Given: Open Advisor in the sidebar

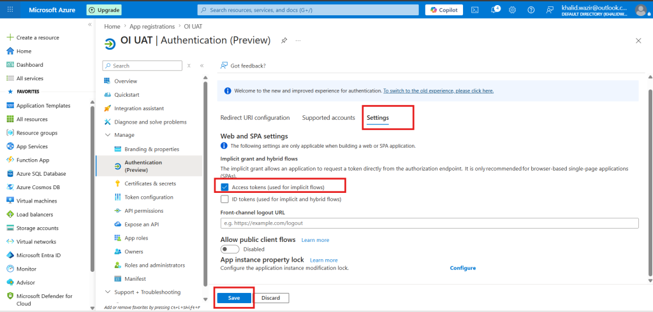Looking at the screenshot, I should 26,283.
